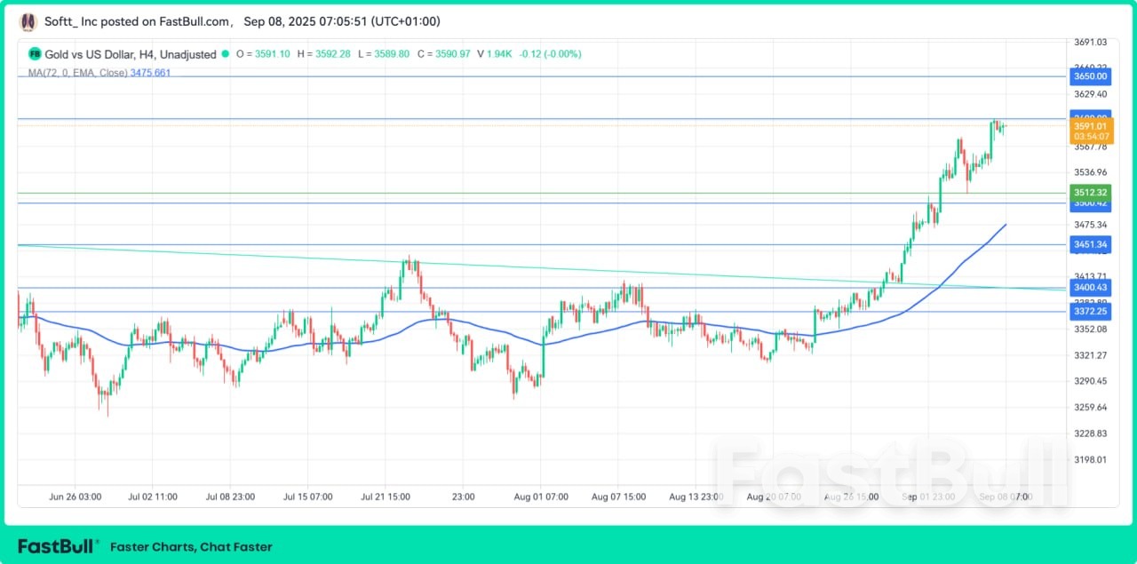Click the Aug 01 07:00 time label

540,496
